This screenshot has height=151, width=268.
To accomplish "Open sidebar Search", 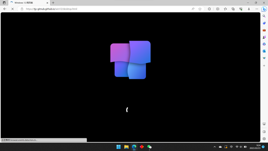I will (264, 16).
